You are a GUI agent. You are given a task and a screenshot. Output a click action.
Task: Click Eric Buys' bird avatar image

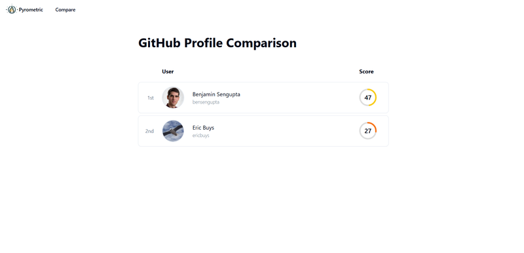click(173, 131)
